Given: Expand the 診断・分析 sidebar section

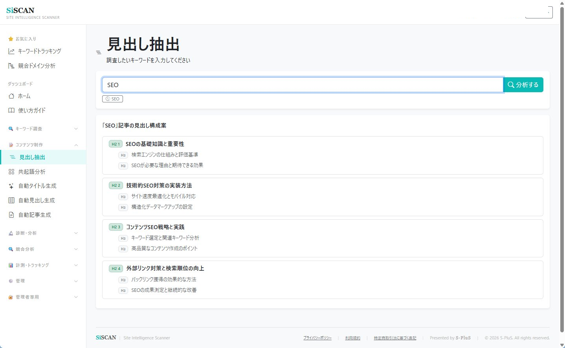Looking at the screenshot, I should (x=43, y=233).
